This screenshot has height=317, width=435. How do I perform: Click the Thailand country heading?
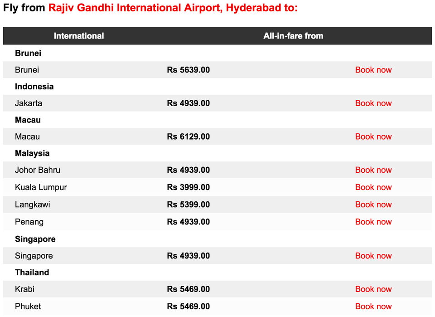tap(32, 272)
